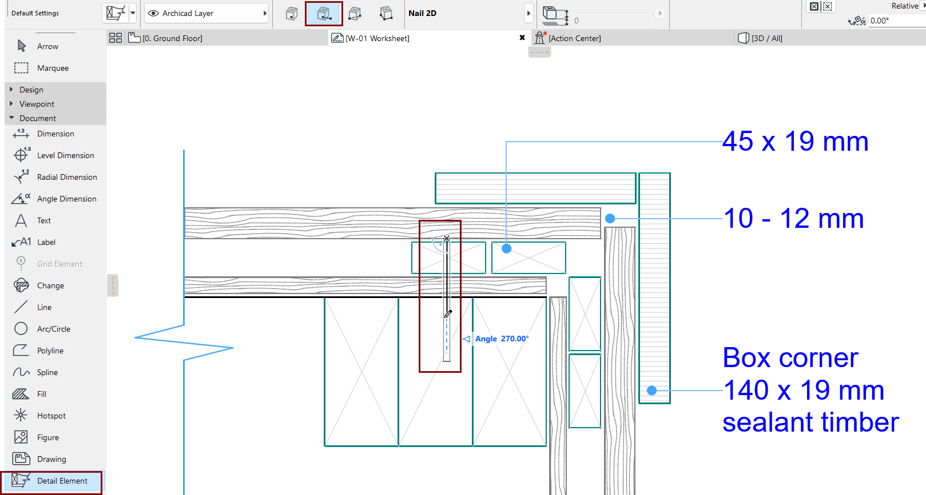The image size is (926, 495).
Task: Open the Archicad Layer dropdown
Action: 206,13
